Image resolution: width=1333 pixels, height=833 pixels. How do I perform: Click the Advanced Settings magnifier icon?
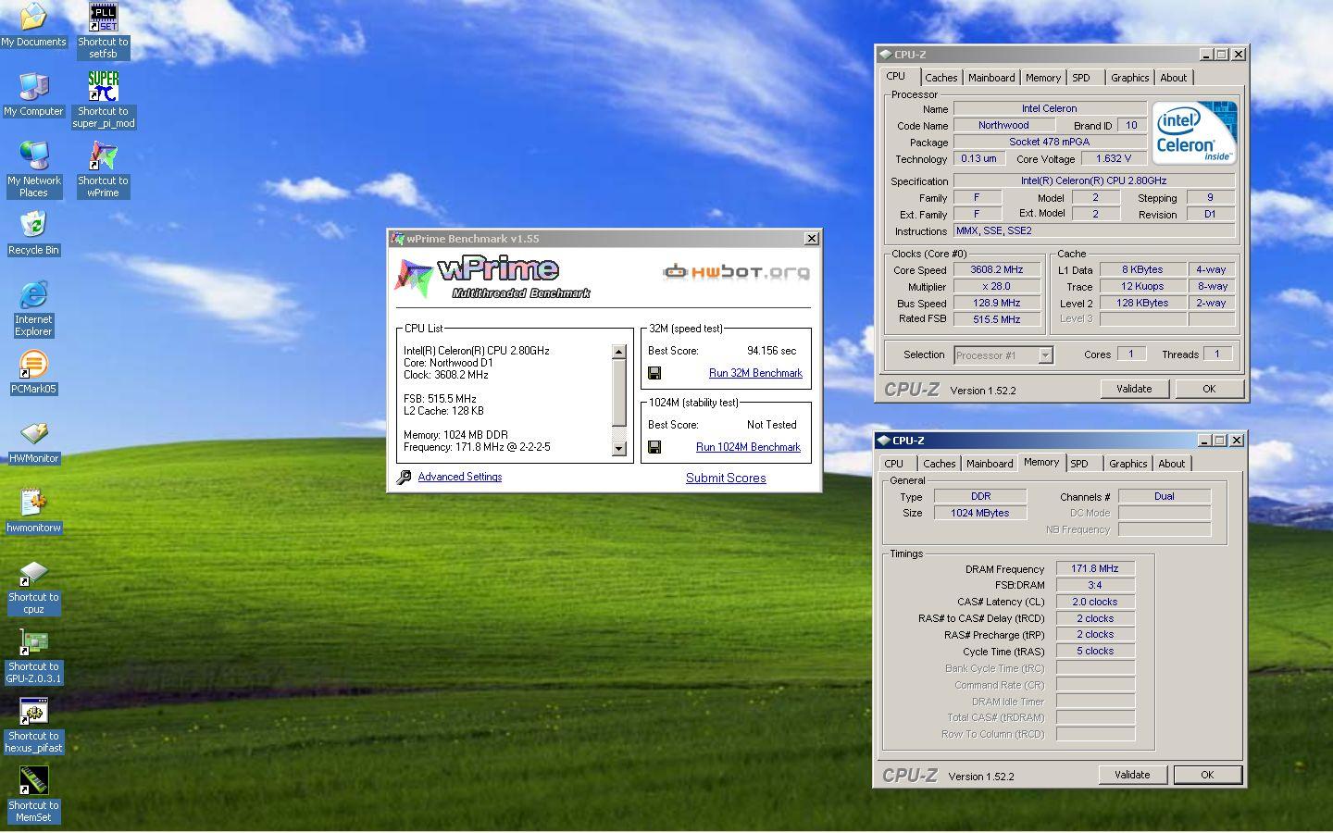coord(404,478)
